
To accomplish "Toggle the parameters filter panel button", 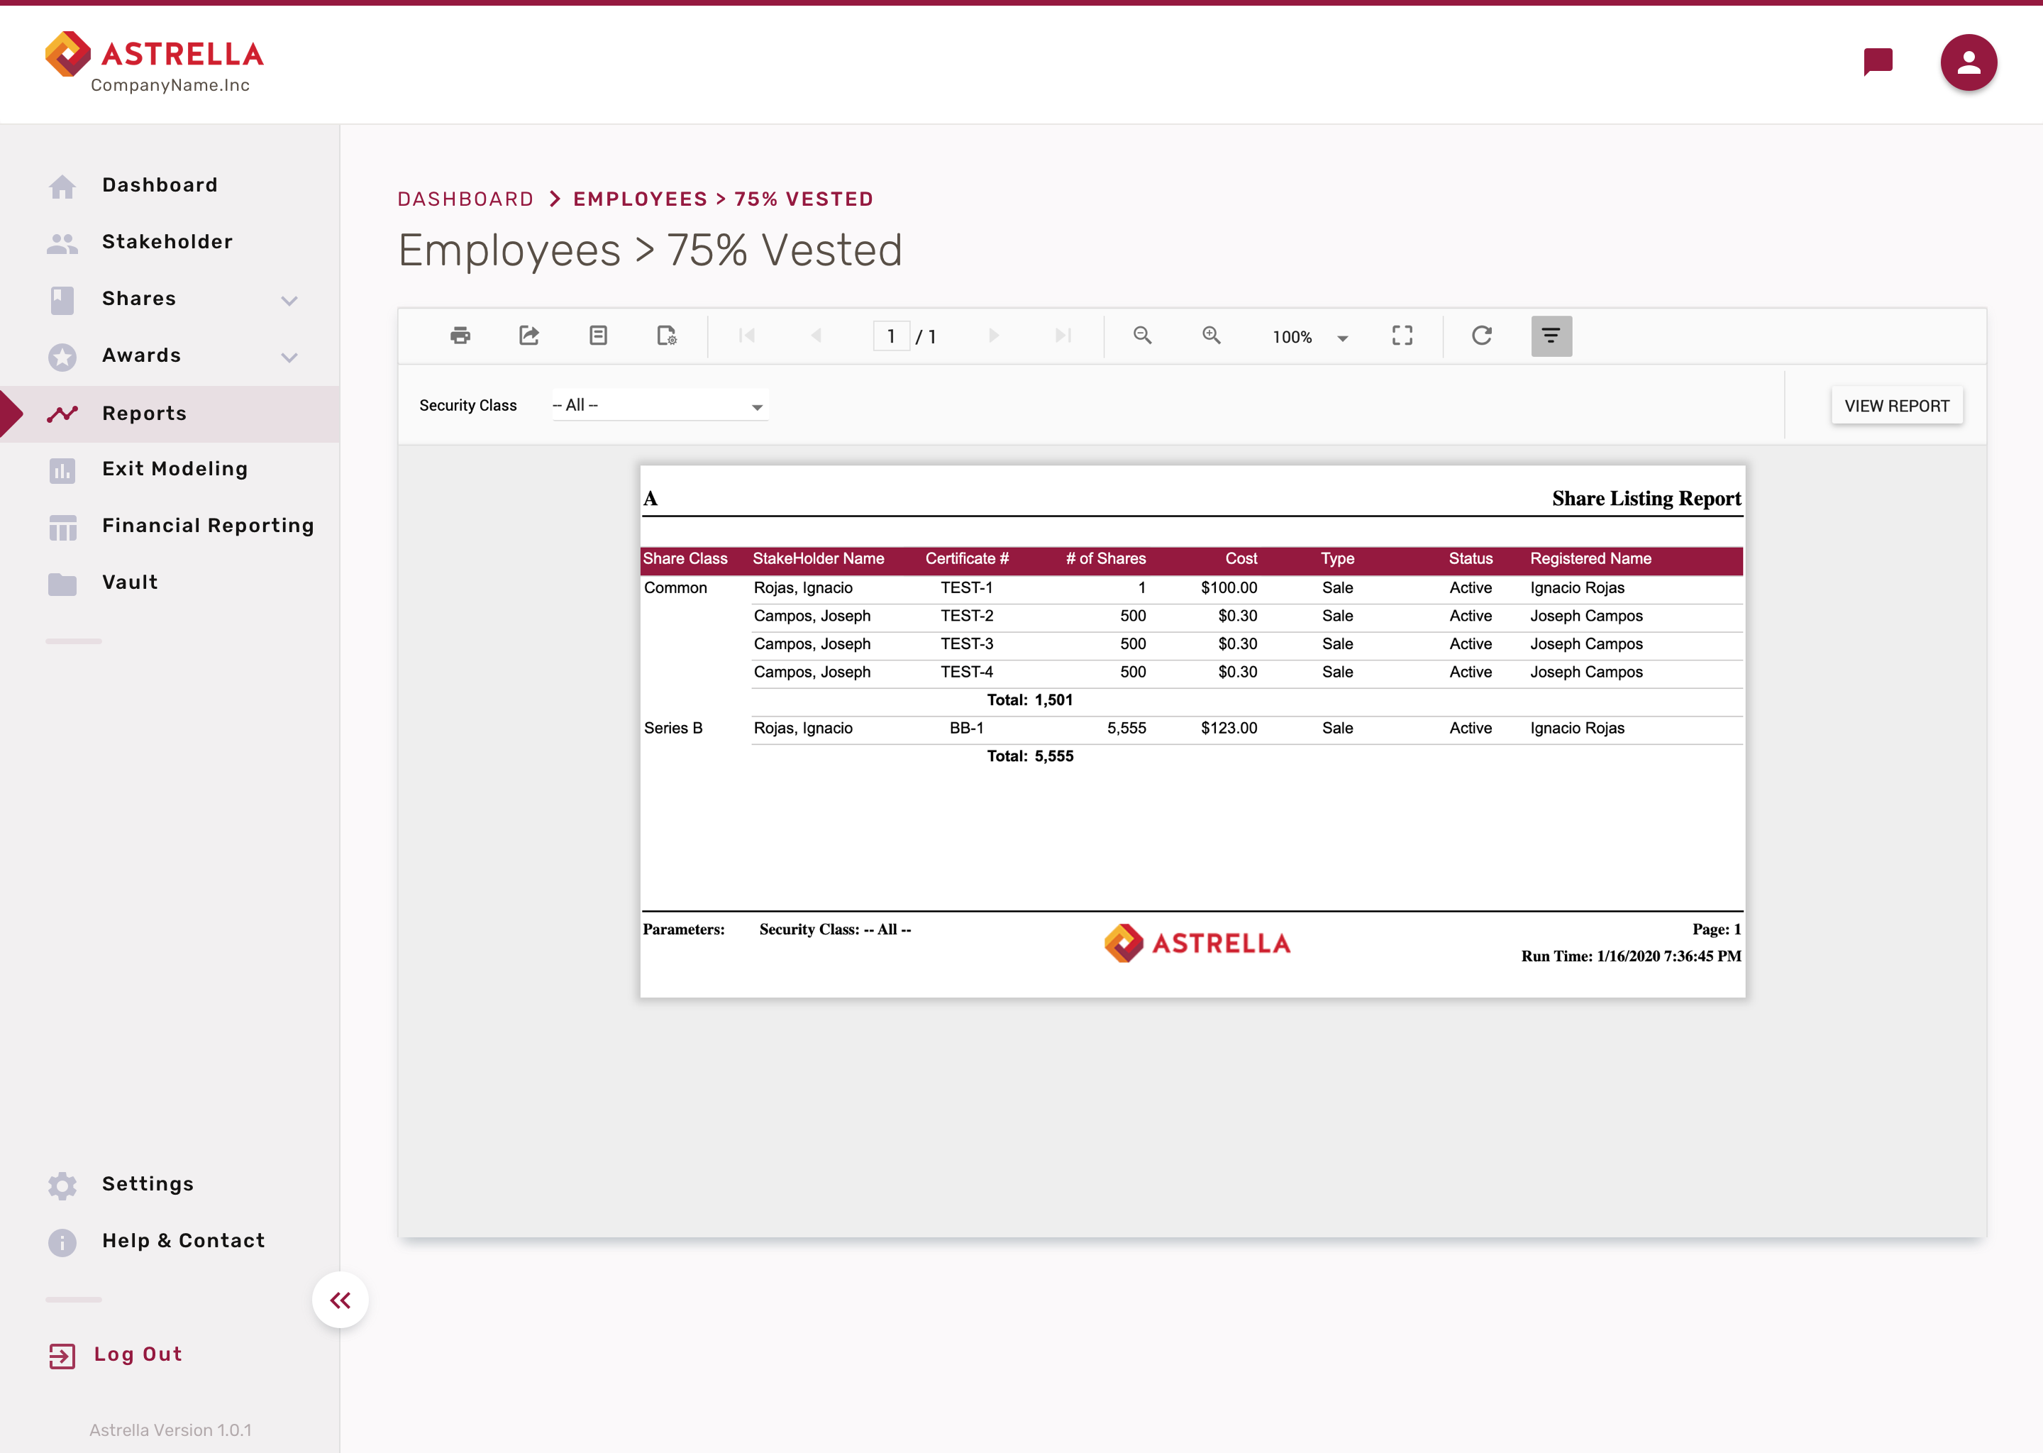I will 1551,336.
